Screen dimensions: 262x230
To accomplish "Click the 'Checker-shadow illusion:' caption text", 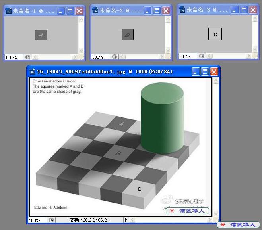I will tap(54, 81).
